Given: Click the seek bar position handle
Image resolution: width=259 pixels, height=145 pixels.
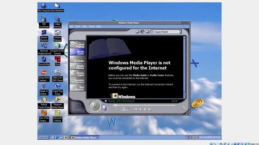Looking at the screenshot, I should coord(115,105).
